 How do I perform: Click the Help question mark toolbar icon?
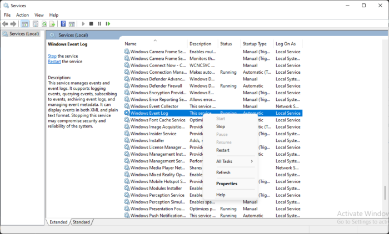[x=63, y=24]
